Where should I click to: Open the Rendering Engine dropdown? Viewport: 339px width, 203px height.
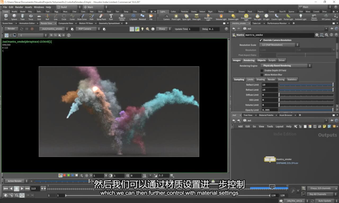pos(286,66)
